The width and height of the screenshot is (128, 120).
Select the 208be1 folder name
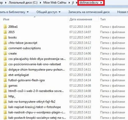pyautogui.click(x=13, y=27)
